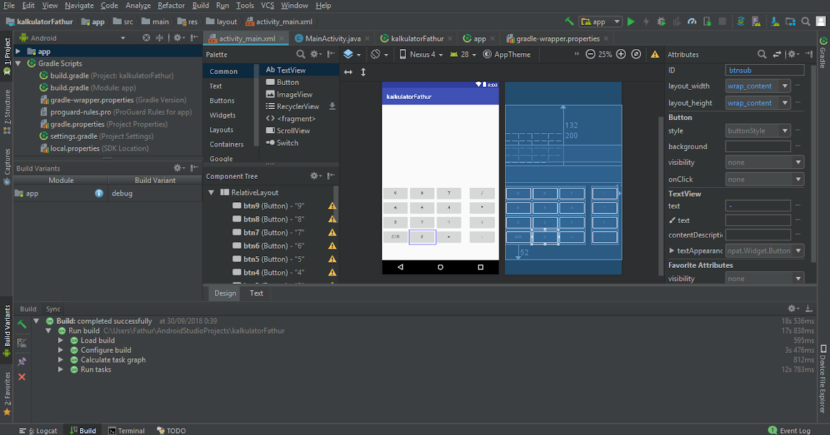Show layout warnings via the yellow triangle
The image size is (830, 435).
point(655,54)
